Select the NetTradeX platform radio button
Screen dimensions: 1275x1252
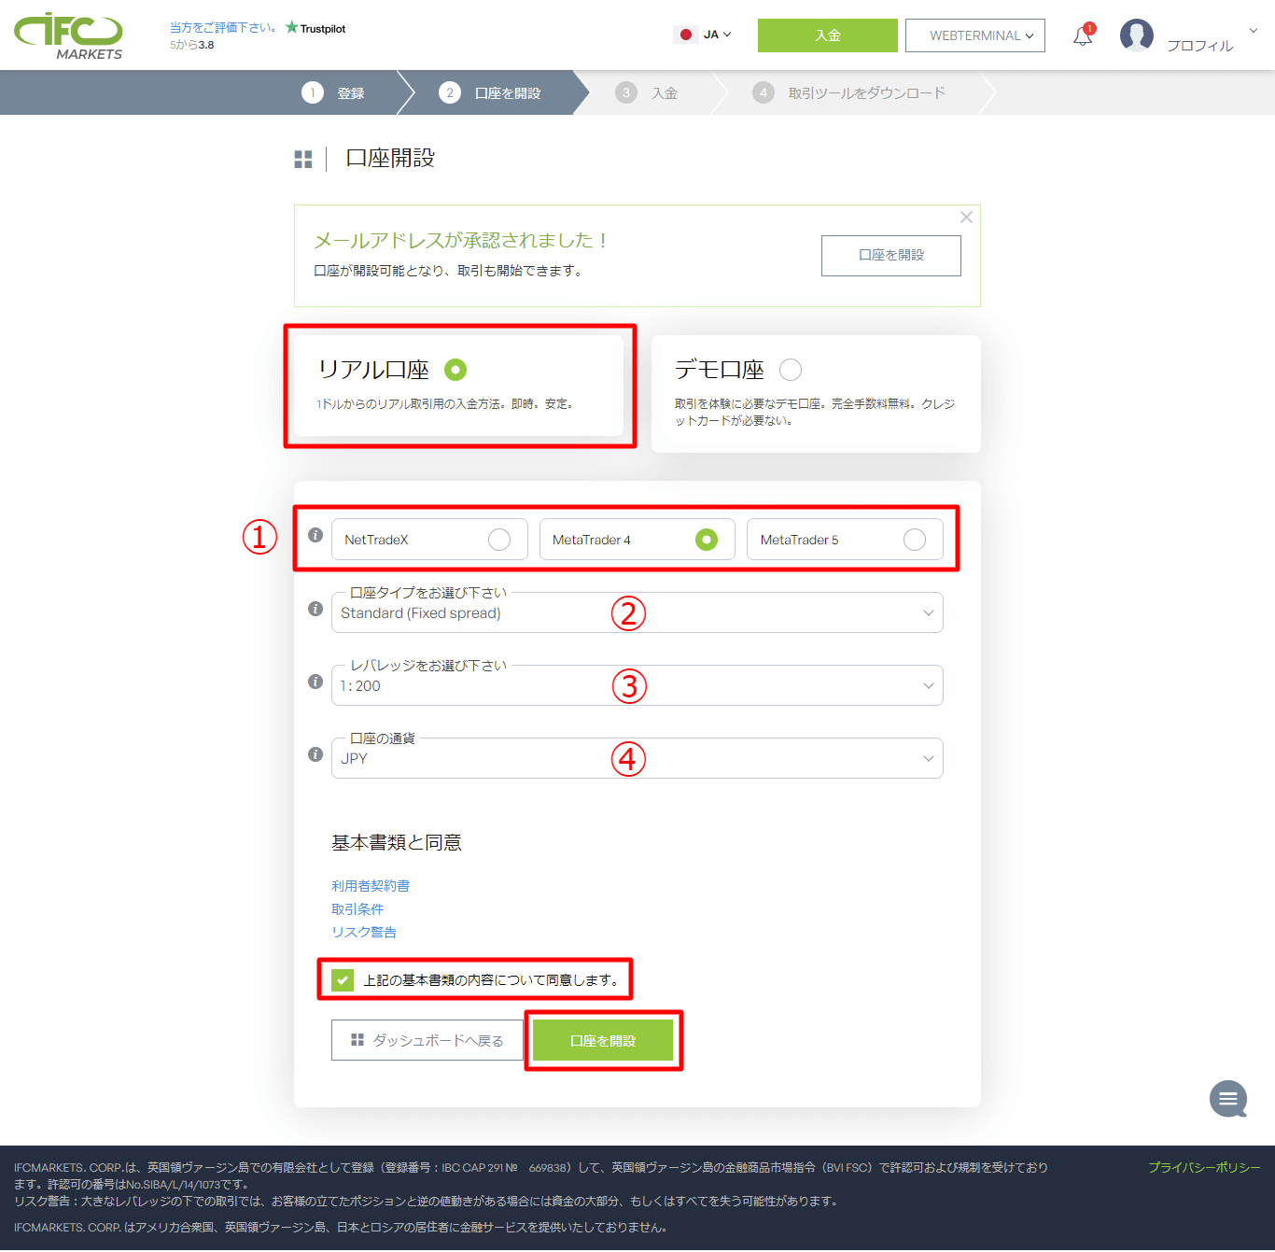point(499,540)
